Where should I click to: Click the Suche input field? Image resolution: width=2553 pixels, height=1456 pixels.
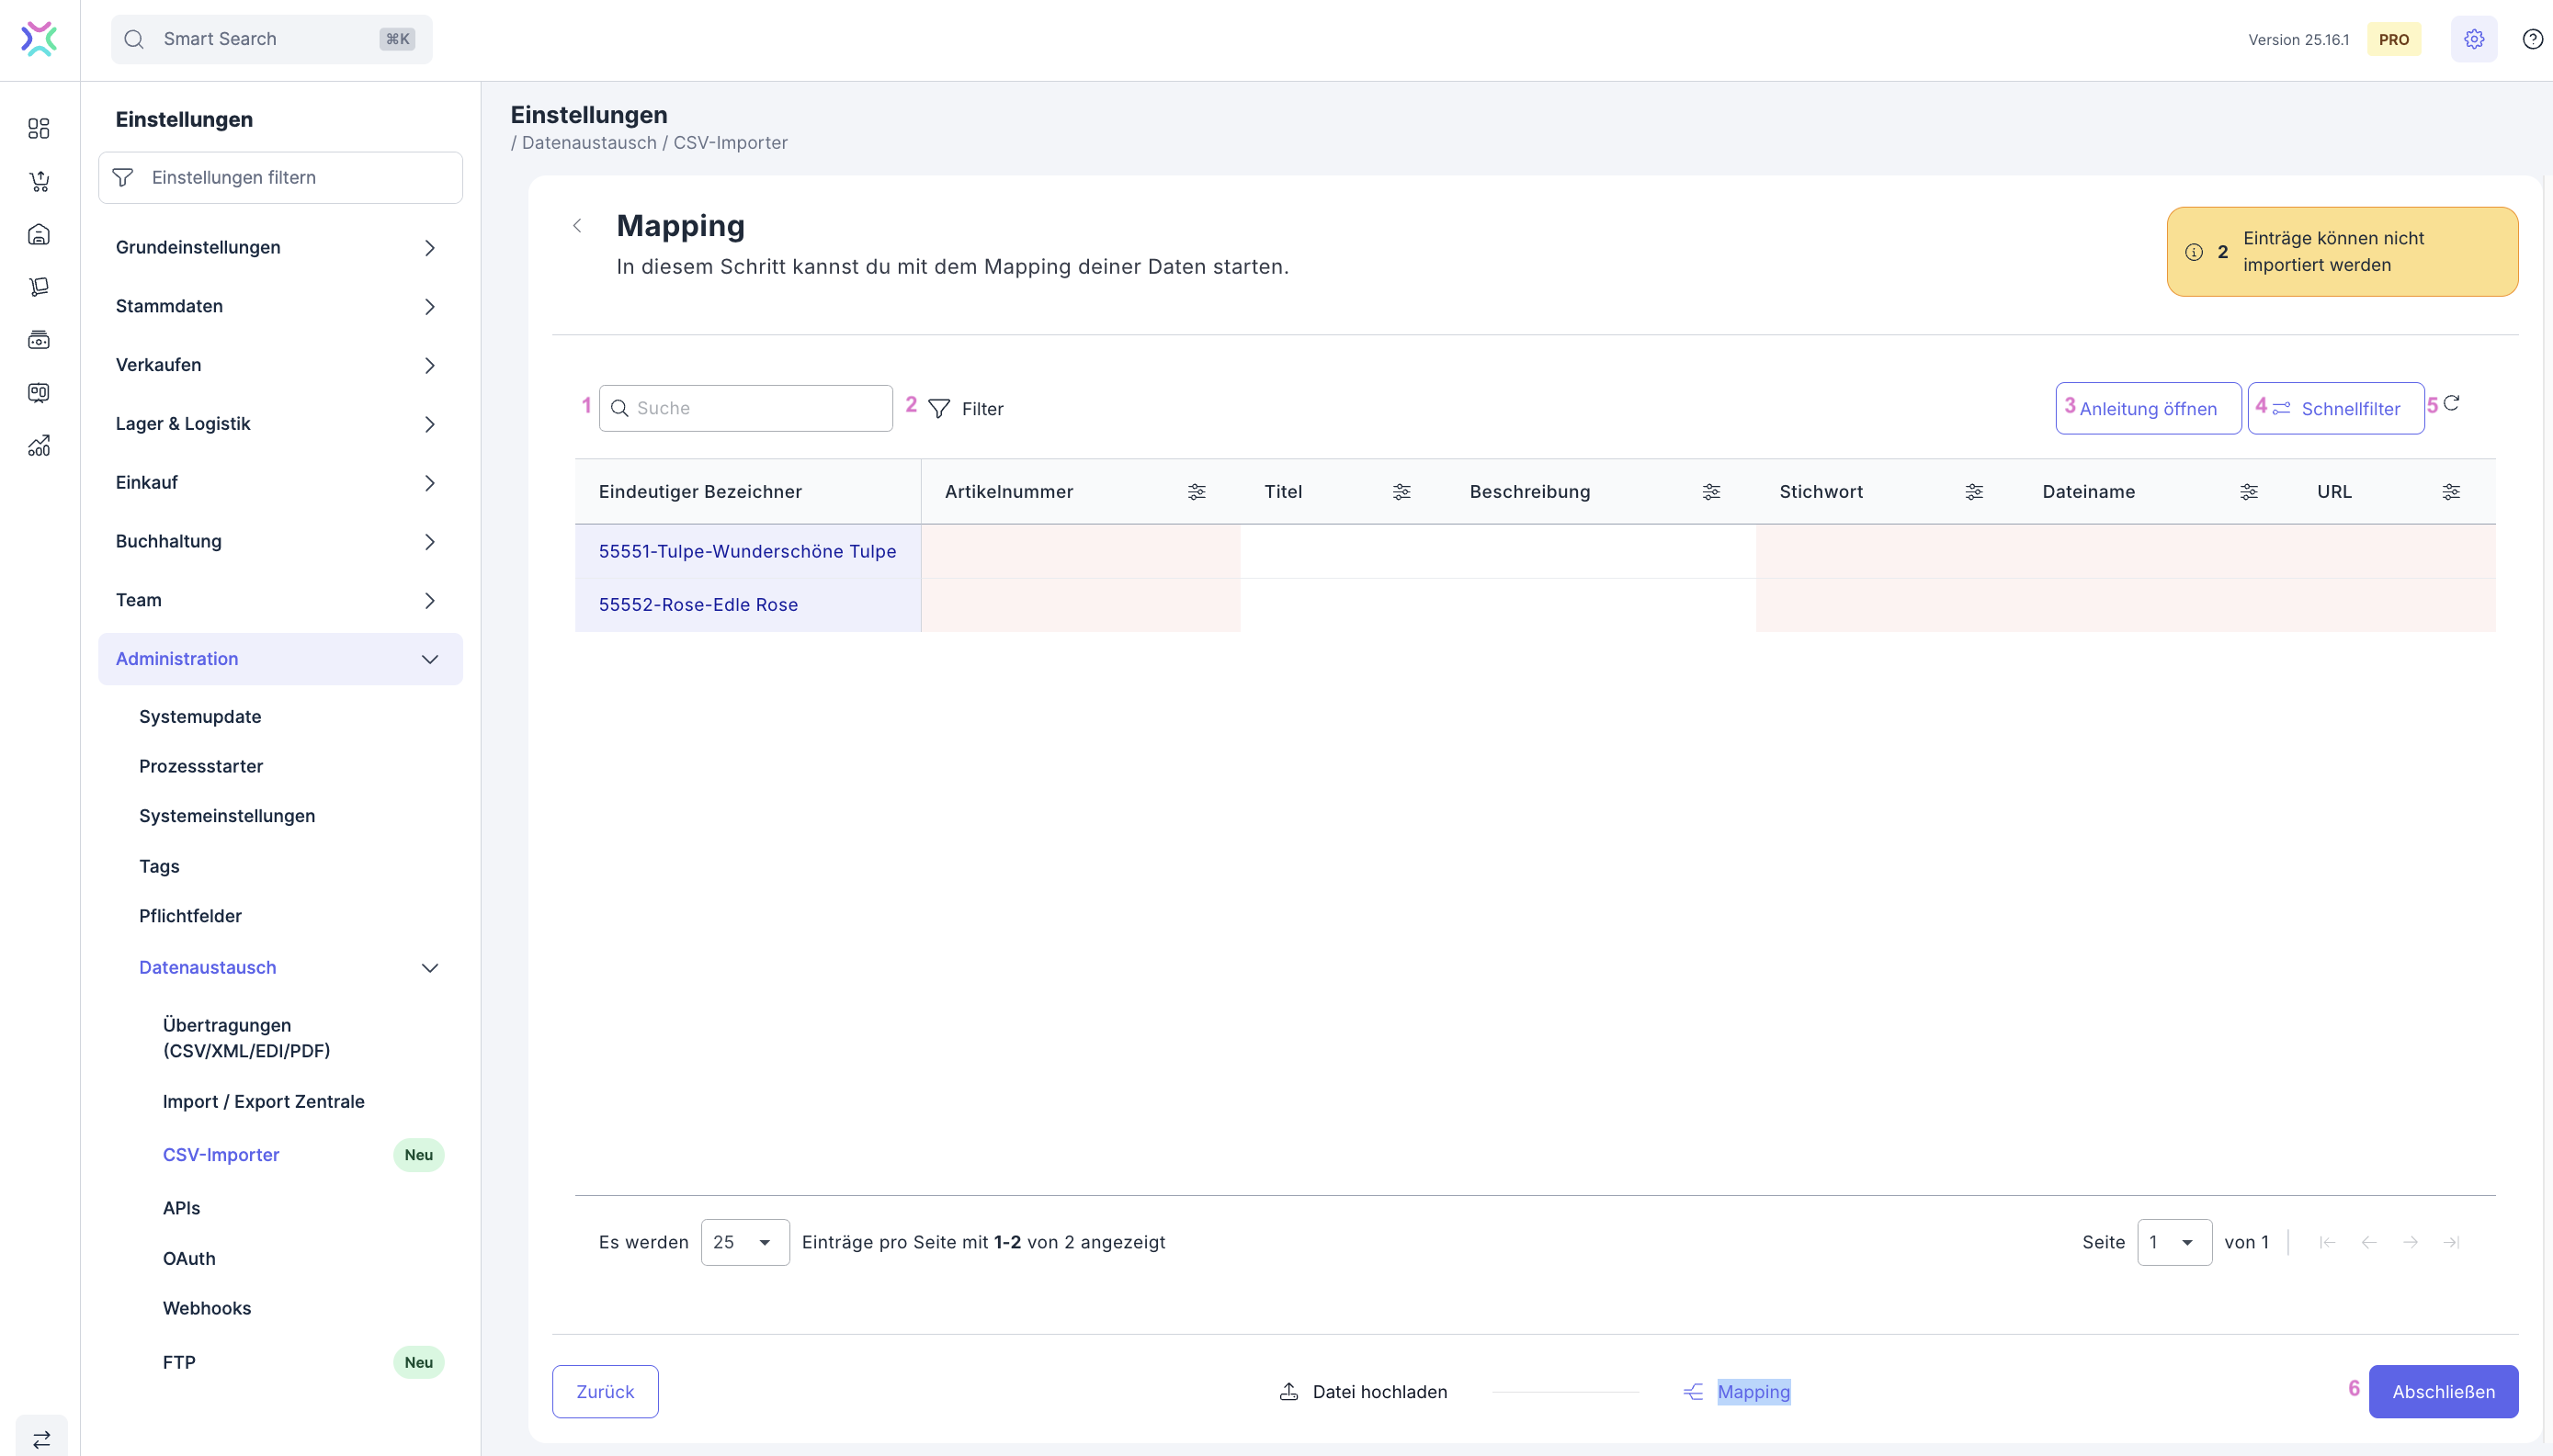(755, 408)
